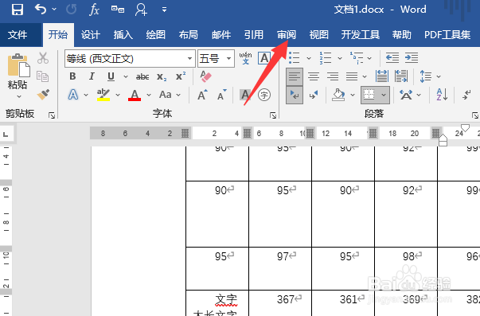The height and width of the screenshot is (316, 480).
Task: Cut selection with the scissors icon
Action: [43, 58]
